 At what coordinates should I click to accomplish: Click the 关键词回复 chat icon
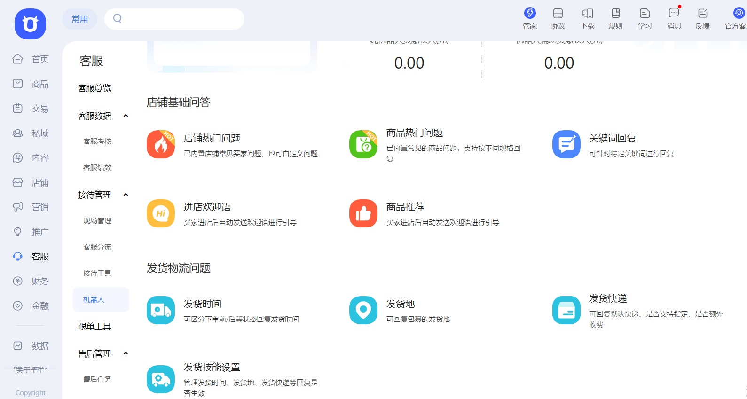click(566, 144)
